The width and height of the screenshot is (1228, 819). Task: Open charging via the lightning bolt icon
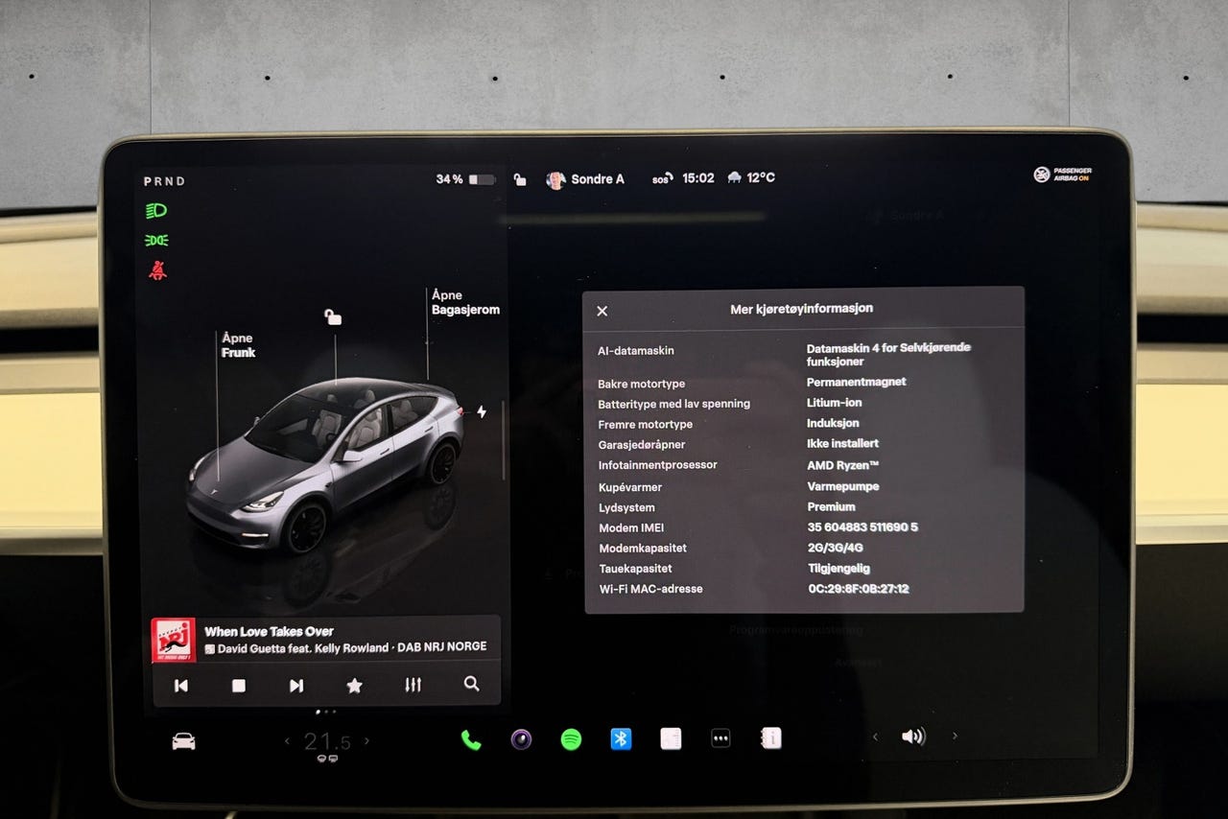pos(482,412)
